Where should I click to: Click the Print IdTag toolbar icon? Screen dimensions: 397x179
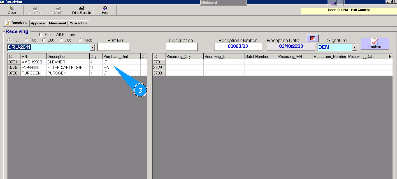click(x=58, y=10)
